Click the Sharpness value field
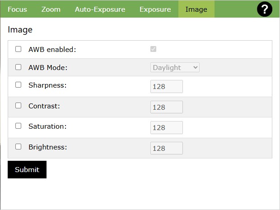 [166, 87]
